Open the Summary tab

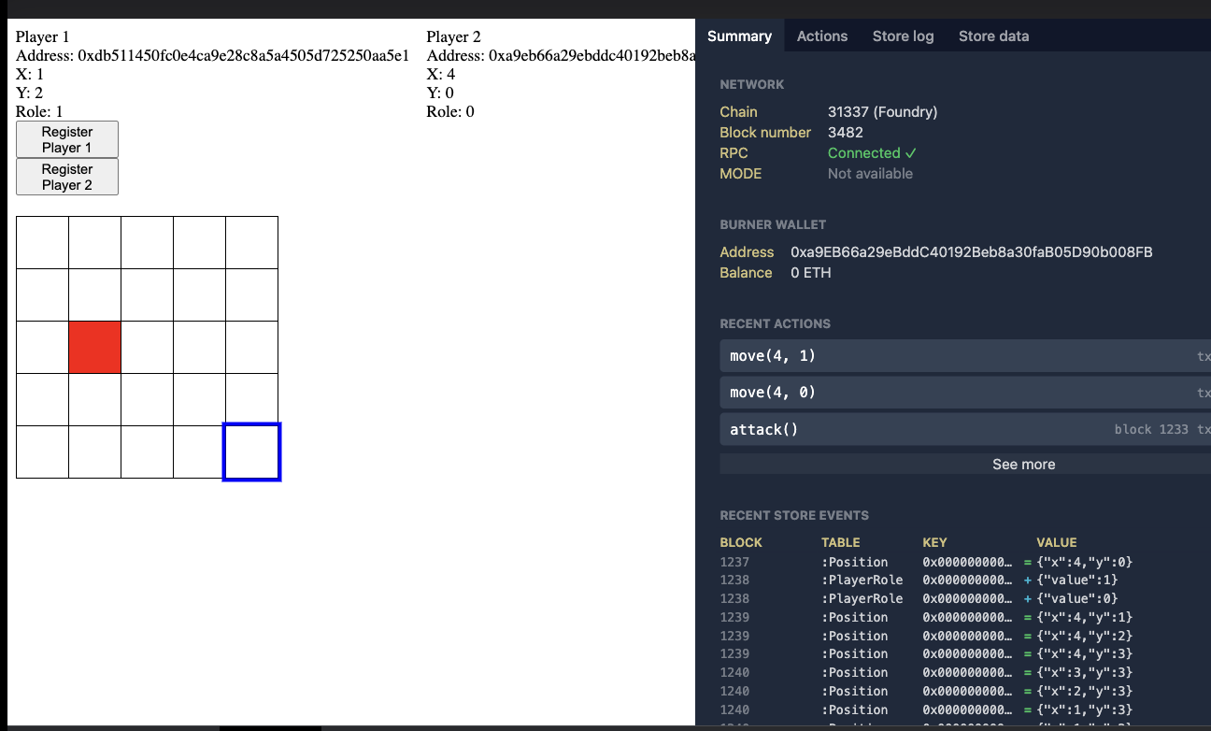pyautogui.click(x=739, y=36)
